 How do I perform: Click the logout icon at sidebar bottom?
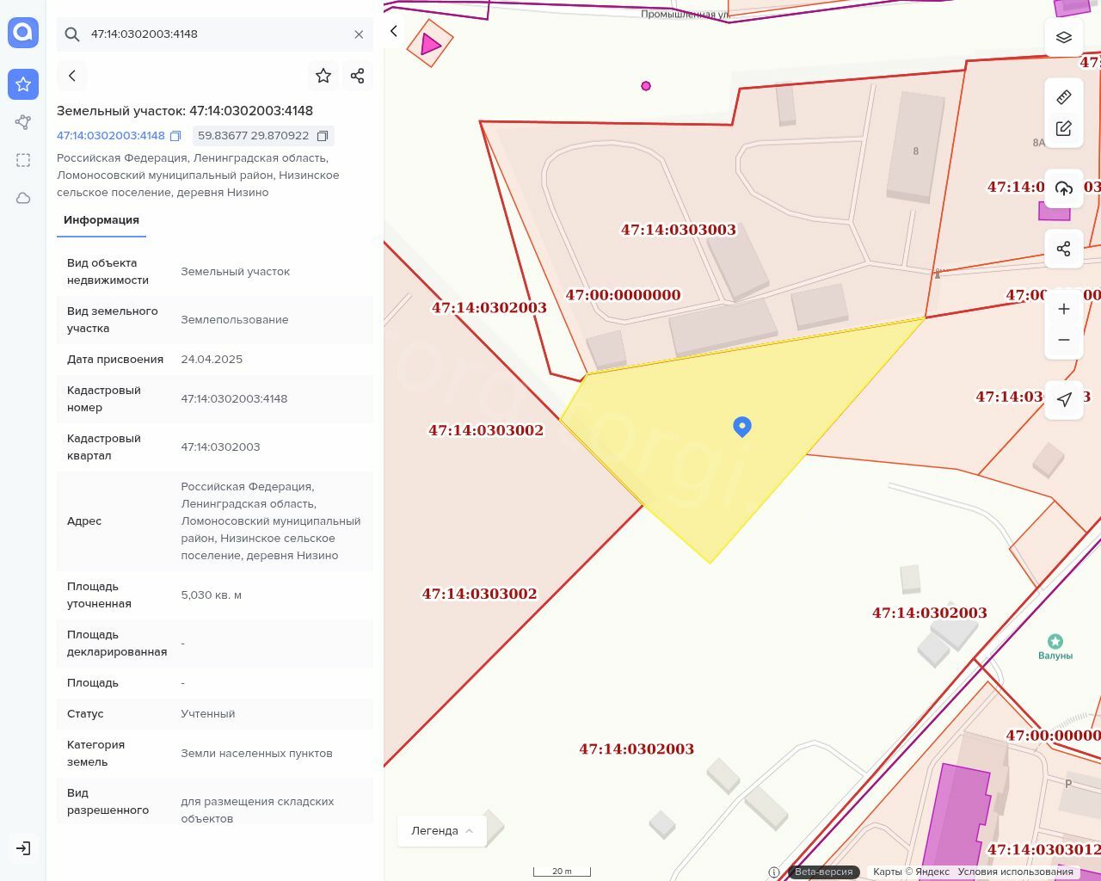click(x=23, y=848)
